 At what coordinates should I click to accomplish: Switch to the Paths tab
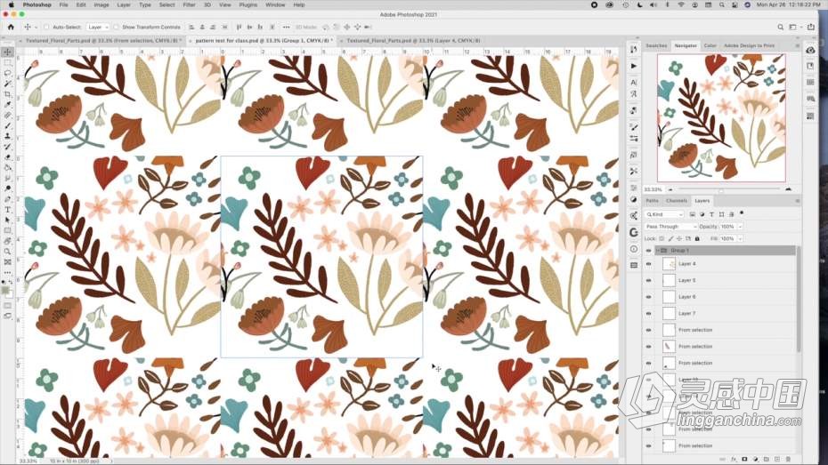pos(652,201)
